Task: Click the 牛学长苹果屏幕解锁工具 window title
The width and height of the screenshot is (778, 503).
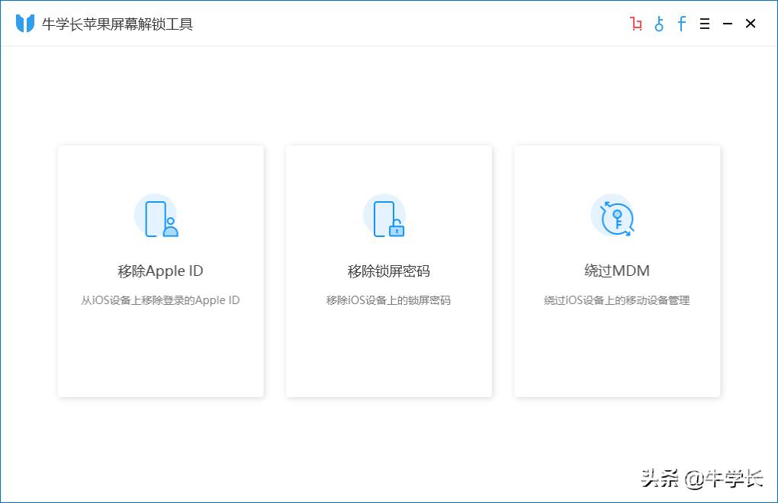Action: [117, 24]
